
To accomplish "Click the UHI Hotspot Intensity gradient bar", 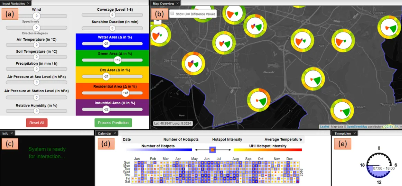I will pyautogui.click(x=268, y=150).
